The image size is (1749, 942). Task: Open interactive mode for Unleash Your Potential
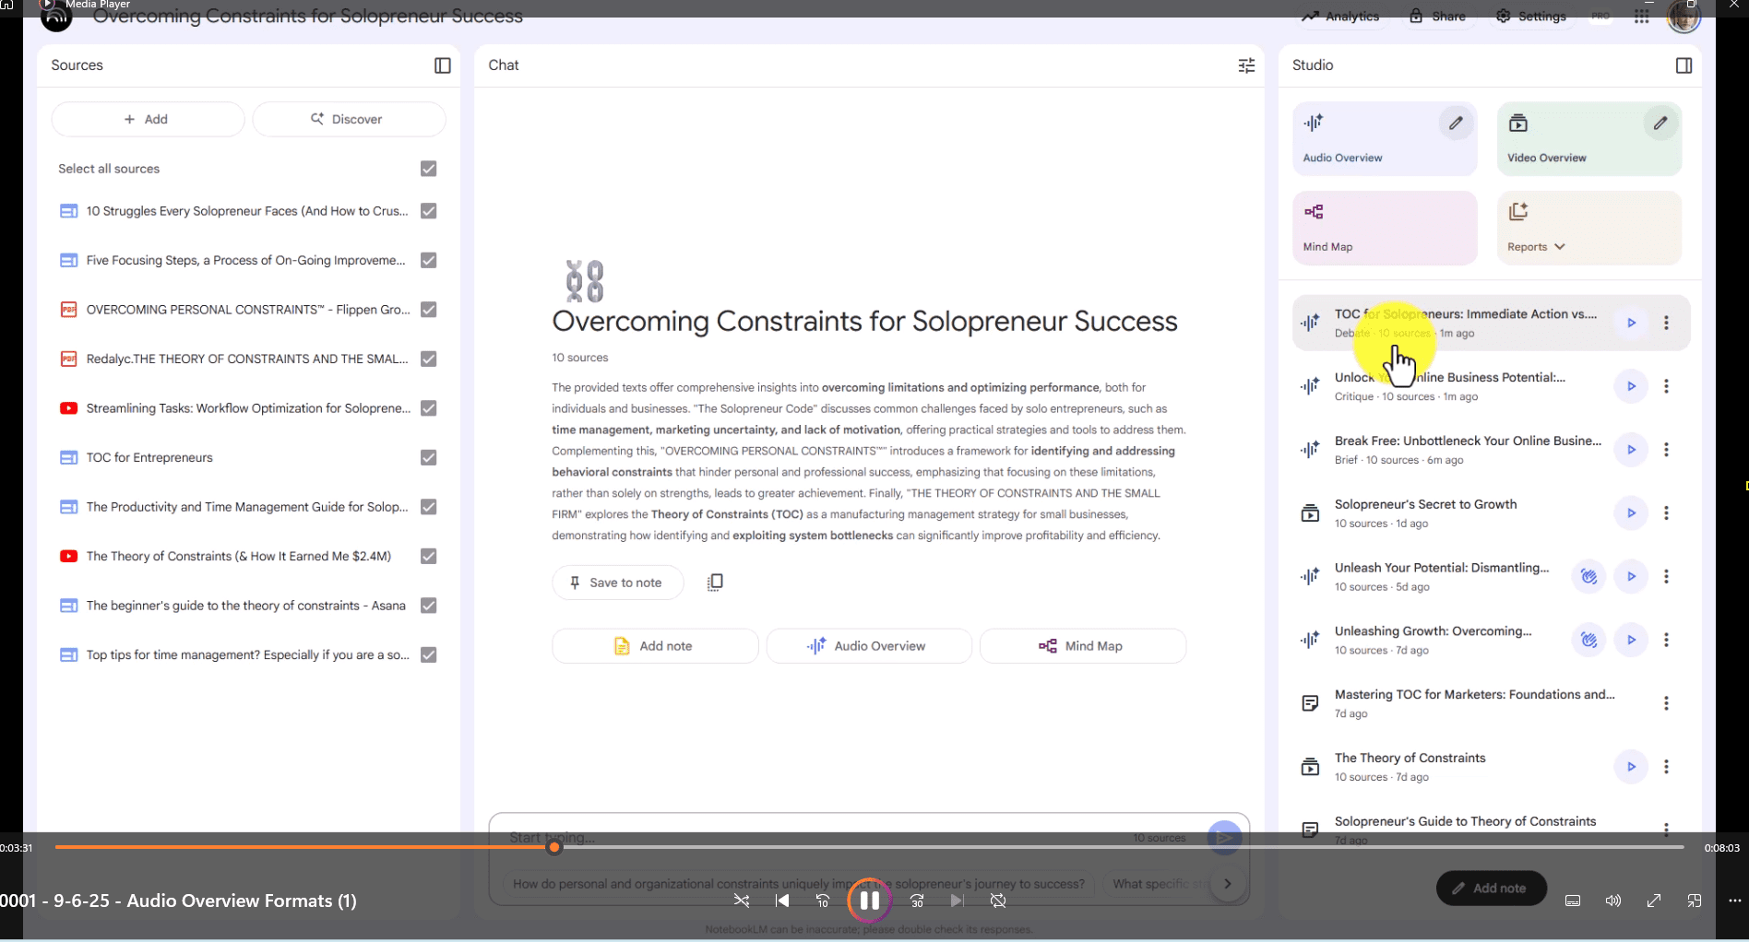point(1588,577)
